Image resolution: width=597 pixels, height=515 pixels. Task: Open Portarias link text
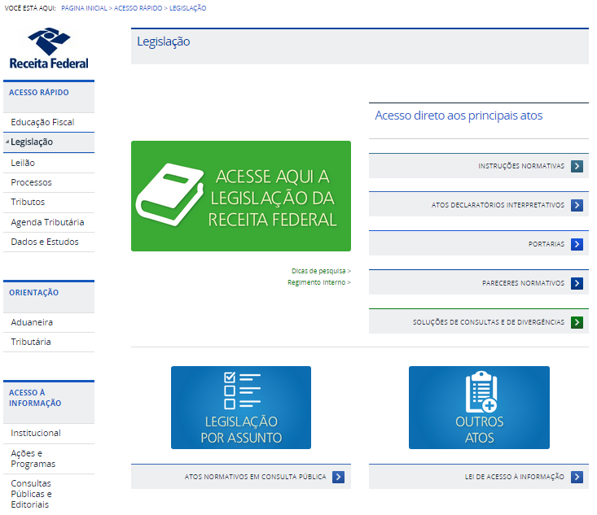(547, 244)
